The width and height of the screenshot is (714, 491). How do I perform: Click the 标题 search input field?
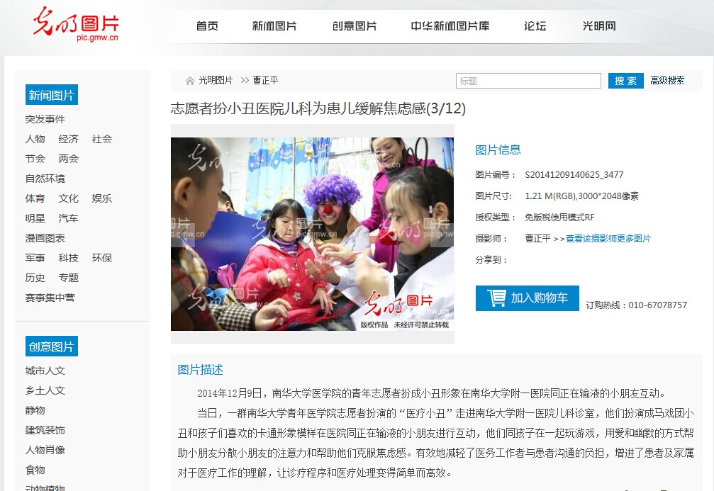528,81
